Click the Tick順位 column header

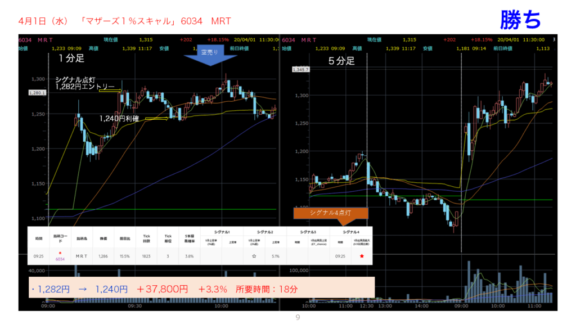coord(168,238)
